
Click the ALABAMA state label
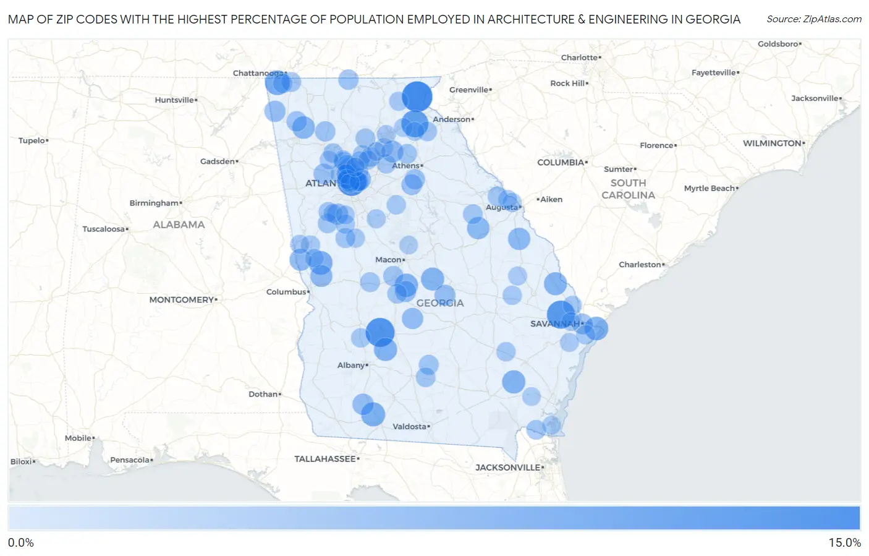click(x=179, y=225)
